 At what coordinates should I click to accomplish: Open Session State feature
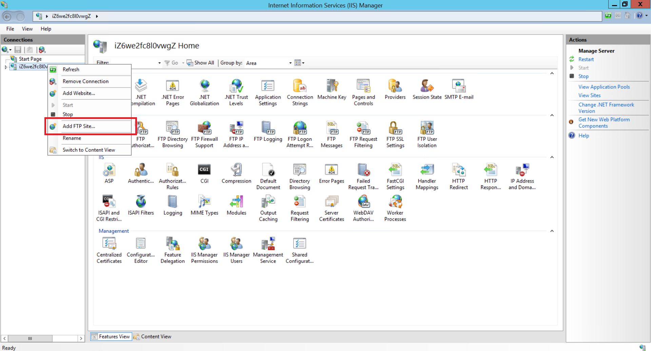pyautogui.click(x=427, y=89)
